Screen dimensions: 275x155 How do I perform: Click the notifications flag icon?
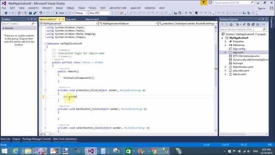click(204, 3)
